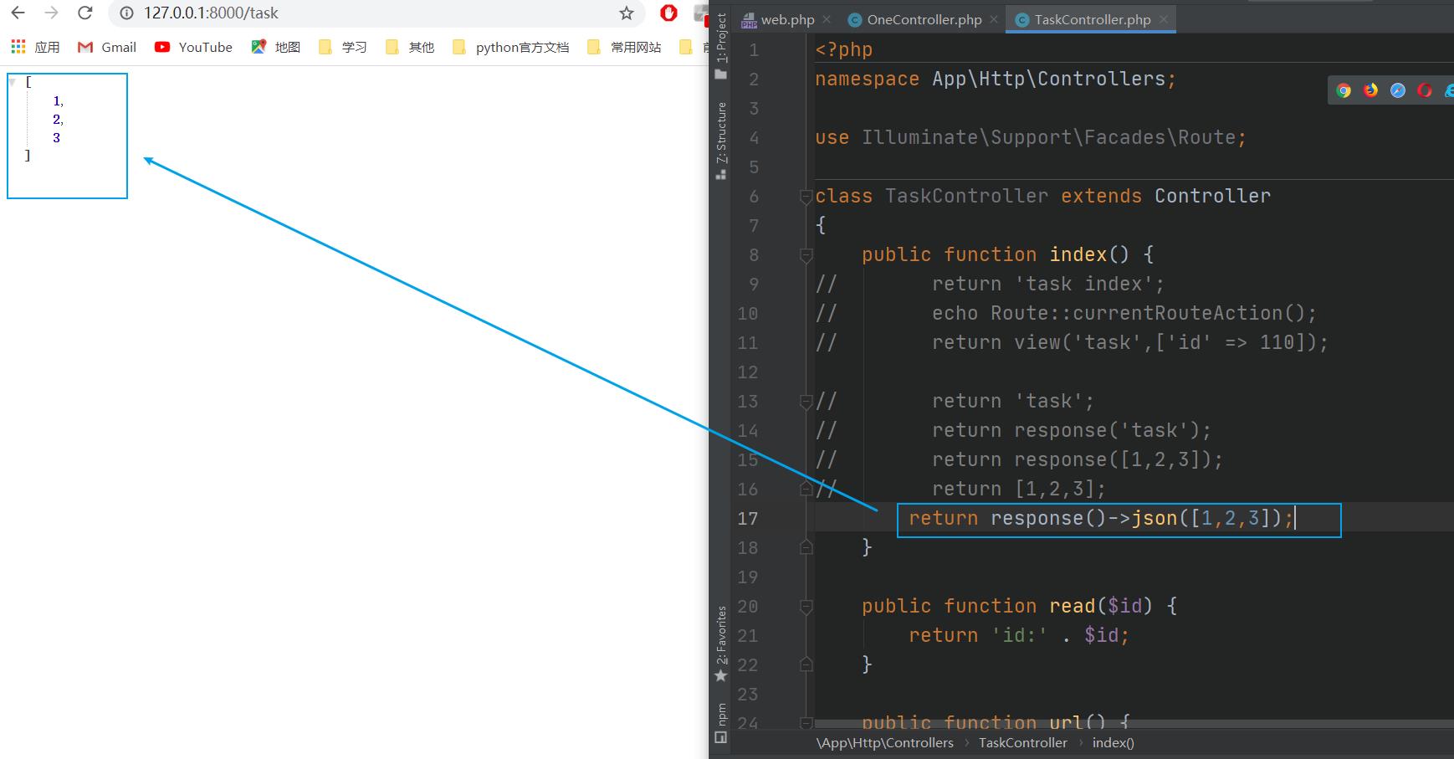Click the address bar showing 127.0.0.1:8000/task
1454x759 pixels.
click(x=376, y=13)
